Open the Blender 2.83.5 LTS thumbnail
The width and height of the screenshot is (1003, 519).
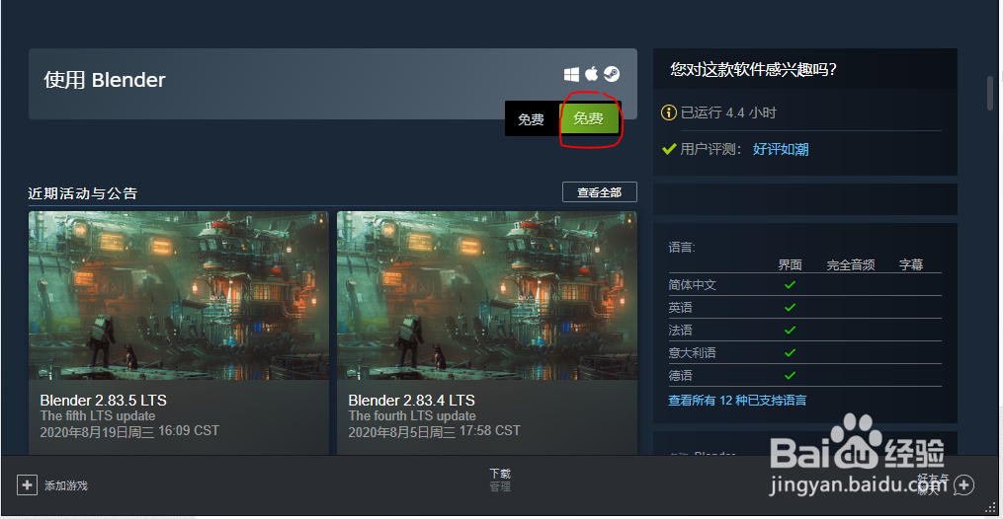tap(179, 296)
